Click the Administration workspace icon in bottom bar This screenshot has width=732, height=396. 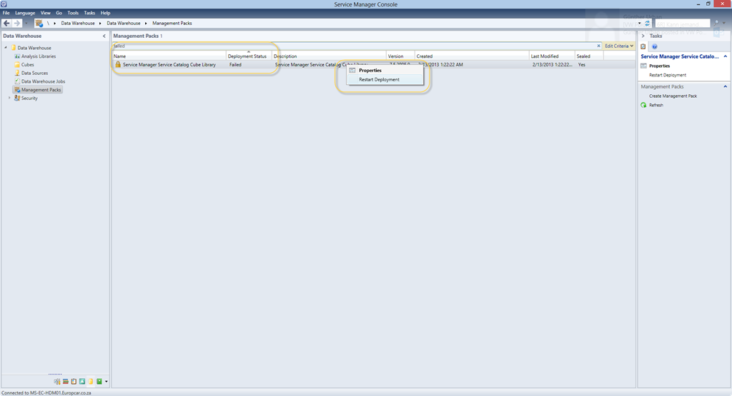point(57,382)
